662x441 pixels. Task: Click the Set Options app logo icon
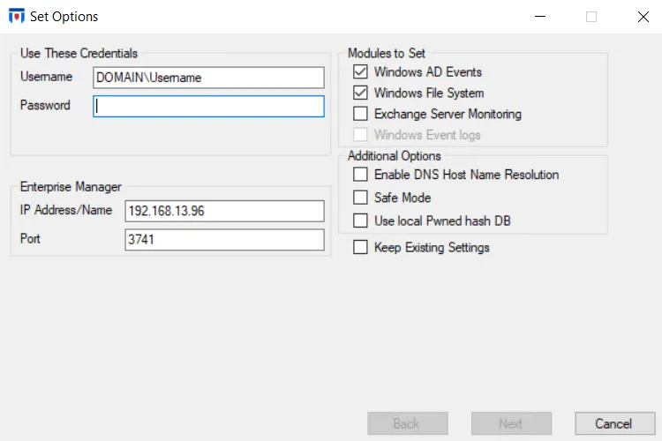pyautogui.click(x=17, y=16)
